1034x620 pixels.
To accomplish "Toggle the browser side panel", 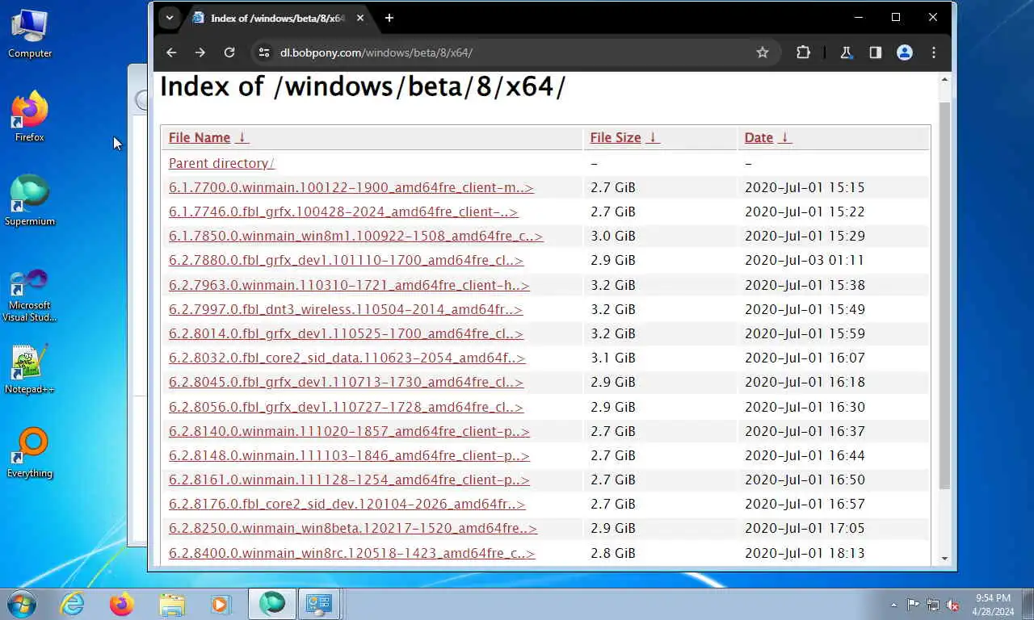I will (x=875, y=52).
